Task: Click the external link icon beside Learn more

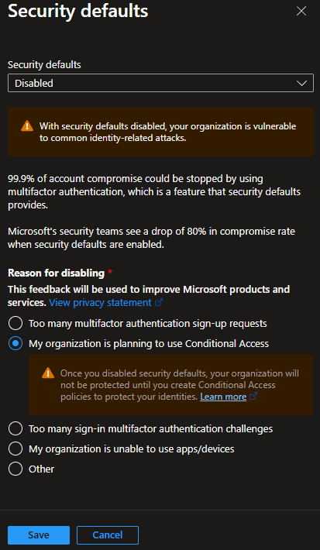Action: (x=253, y=396)
